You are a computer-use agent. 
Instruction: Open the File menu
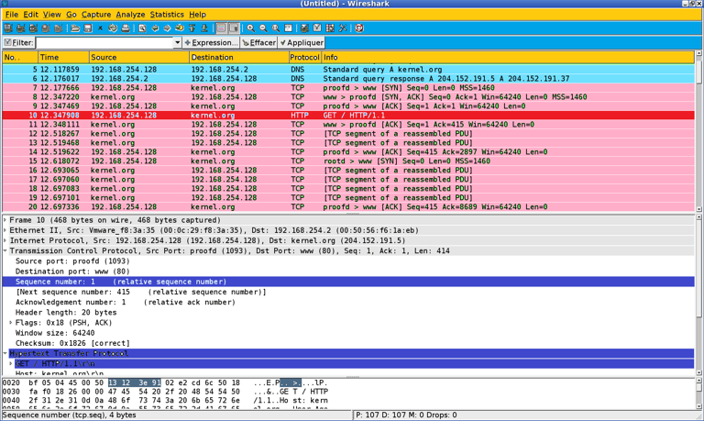[12, 15]
